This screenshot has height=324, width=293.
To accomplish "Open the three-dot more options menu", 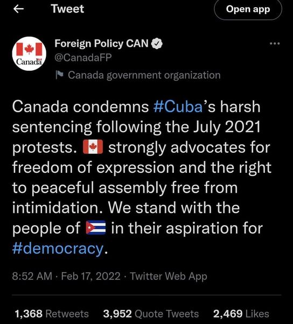I will (275, 44).
